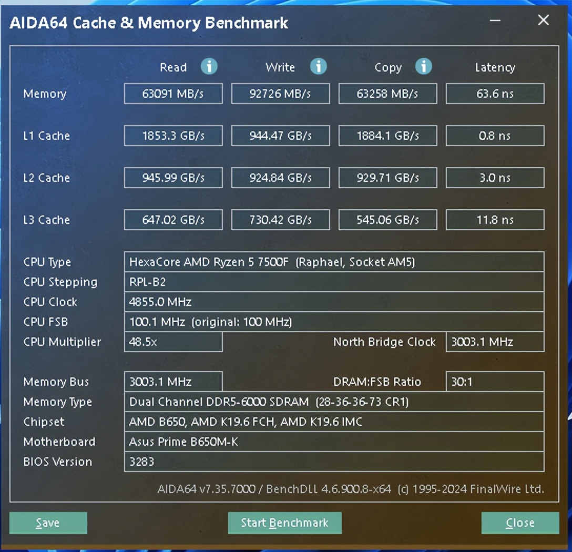Click Memory Type field DDR5-6000 SDRAM

334,402
